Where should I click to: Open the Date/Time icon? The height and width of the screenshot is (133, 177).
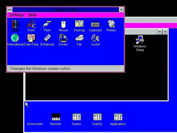click(31, 38)
